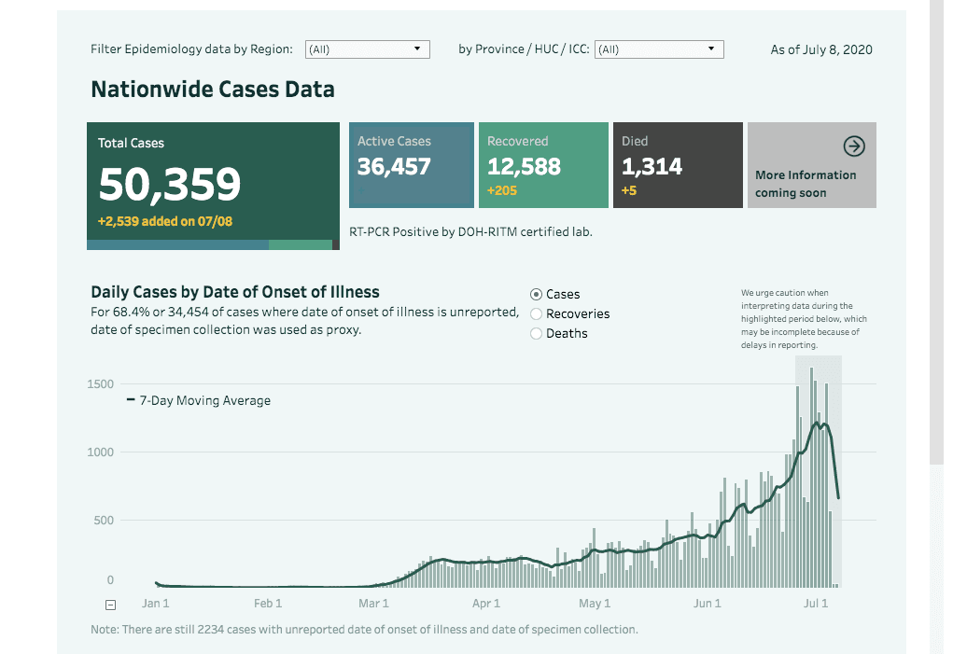Click the Mar 1 date label on axis
Image resolution: width=967 pixels, height=654 pixels.
coord(374,604)
